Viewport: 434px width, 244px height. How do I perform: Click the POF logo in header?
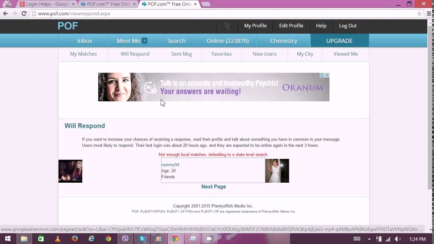click(x=68, y=26)
